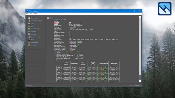
Task: Click the scrollbar up arrow
Action: coord(140,17)
